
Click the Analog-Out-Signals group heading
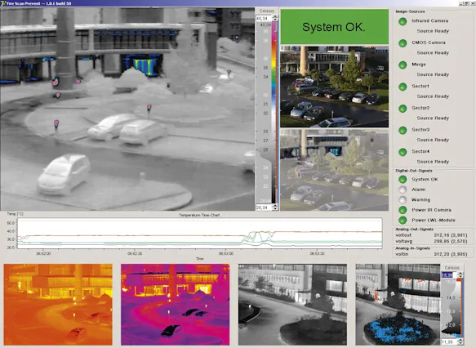tap(414, 229)
